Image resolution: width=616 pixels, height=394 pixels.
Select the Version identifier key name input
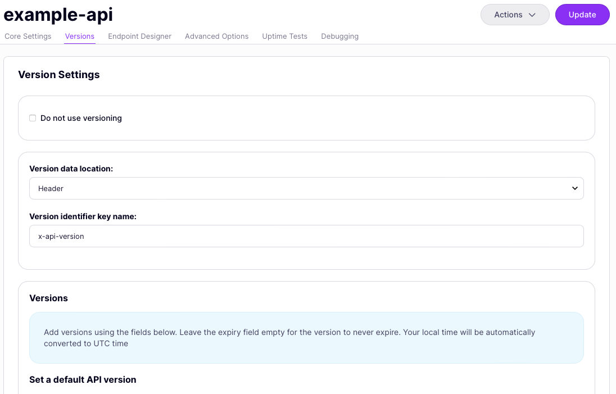[x=306, y=236]
